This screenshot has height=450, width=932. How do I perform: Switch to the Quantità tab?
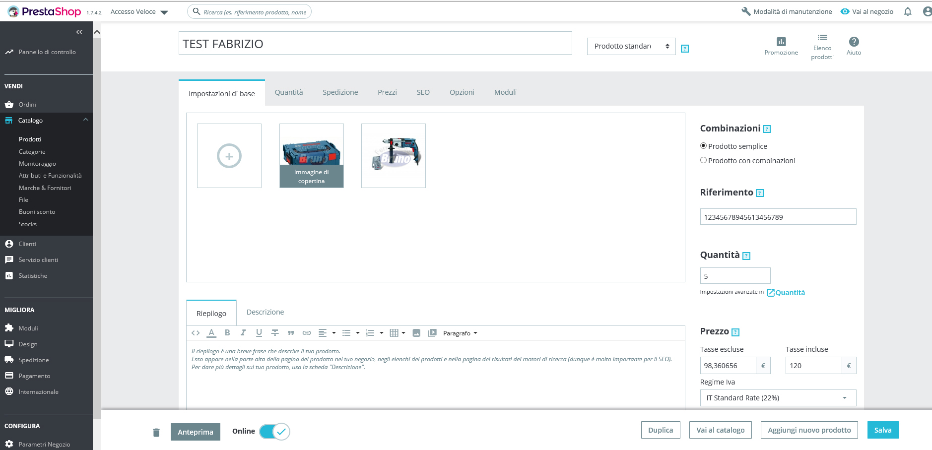click(289, 92)
